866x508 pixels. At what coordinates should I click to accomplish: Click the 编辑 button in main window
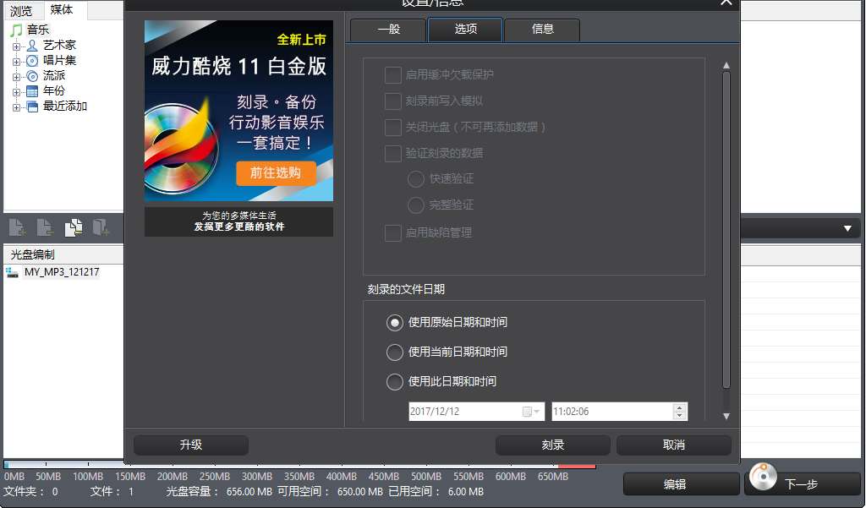point(681,484)
